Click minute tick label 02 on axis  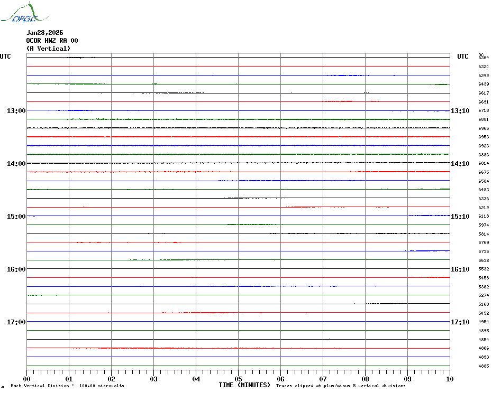(x=112, y=379)
